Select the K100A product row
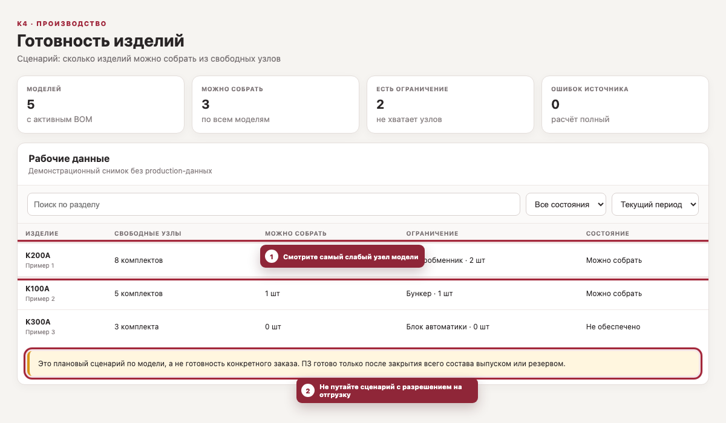This screenshot has width=726, height=423. coord(363,294)
